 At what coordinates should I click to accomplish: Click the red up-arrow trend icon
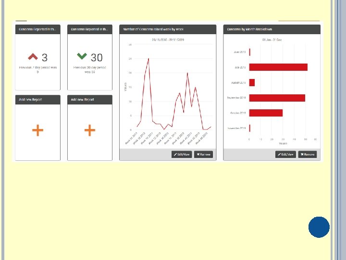[33, 57]
